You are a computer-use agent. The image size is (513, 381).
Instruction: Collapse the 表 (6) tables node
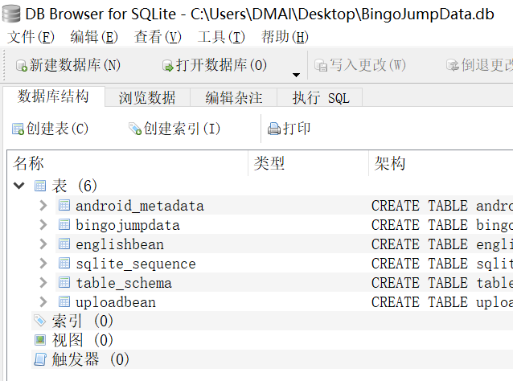point(19,186)
